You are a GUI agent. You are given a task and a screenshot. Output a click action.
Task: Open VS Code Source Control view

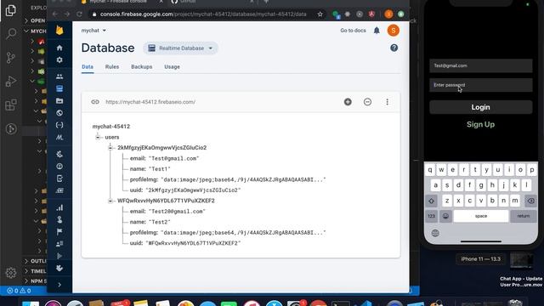[11, 58]
